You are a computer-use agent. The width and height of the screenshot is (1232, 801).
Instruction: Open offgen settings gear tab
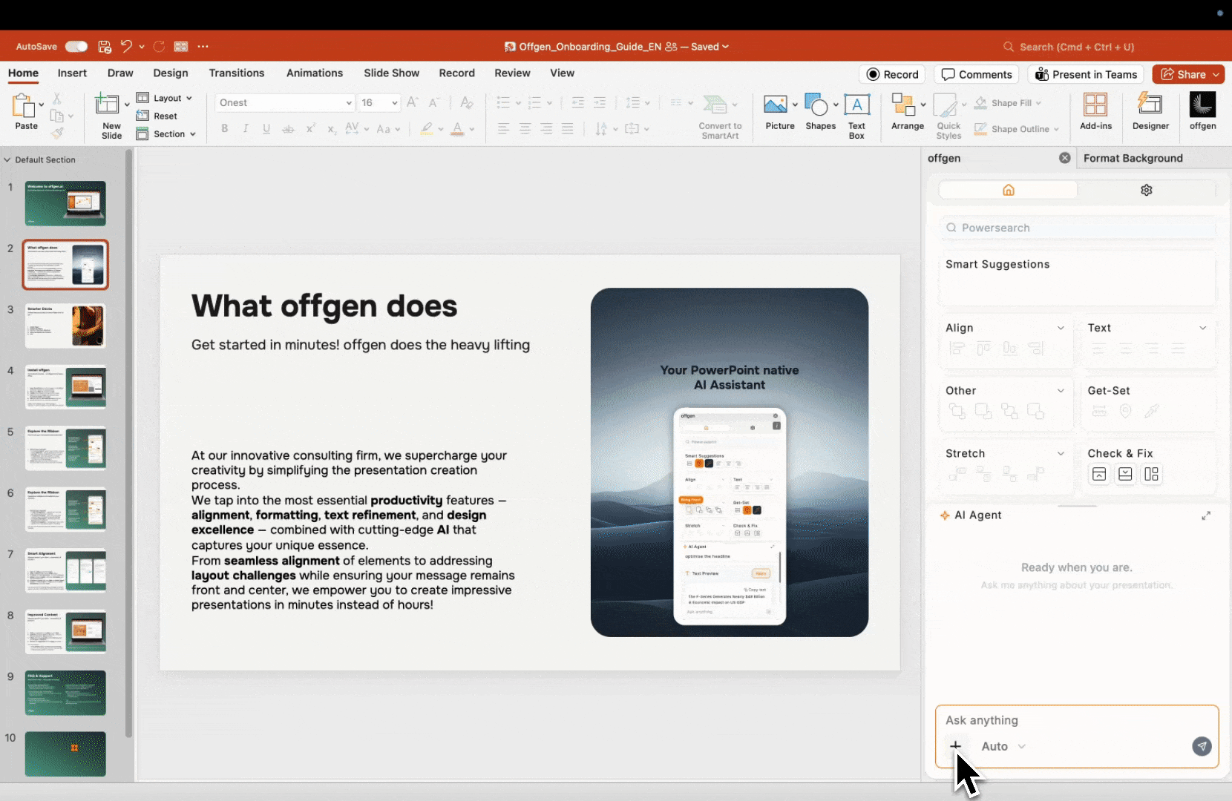pos(1146,191)
